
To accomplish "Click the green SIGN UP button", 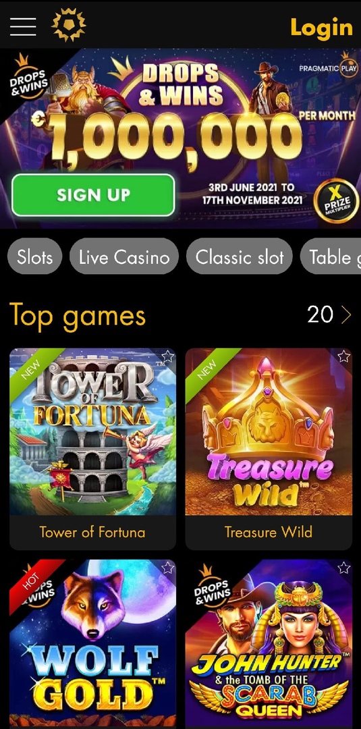I will click(93, 195).
